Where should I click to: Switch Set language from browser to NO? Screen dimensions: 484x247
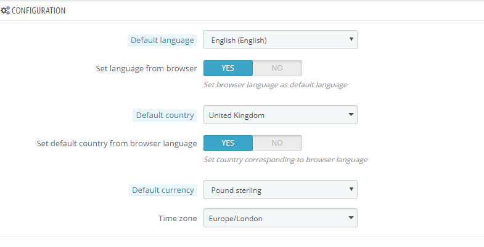277,68
